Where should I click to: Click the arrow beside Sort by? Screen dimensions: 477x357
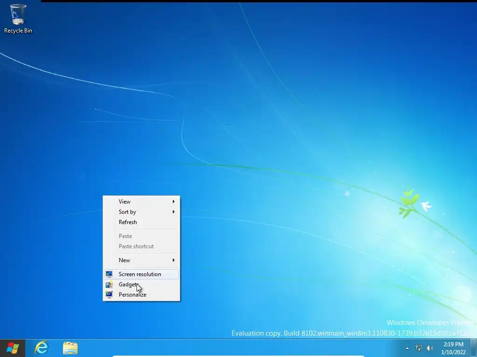[174, 212]
